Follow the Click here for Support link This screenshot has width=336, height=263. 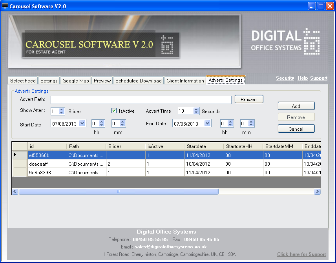(301, 254)
